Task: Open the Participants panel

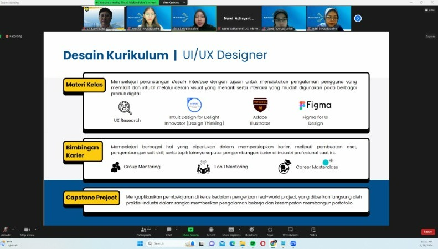Action: coord(144,231)
